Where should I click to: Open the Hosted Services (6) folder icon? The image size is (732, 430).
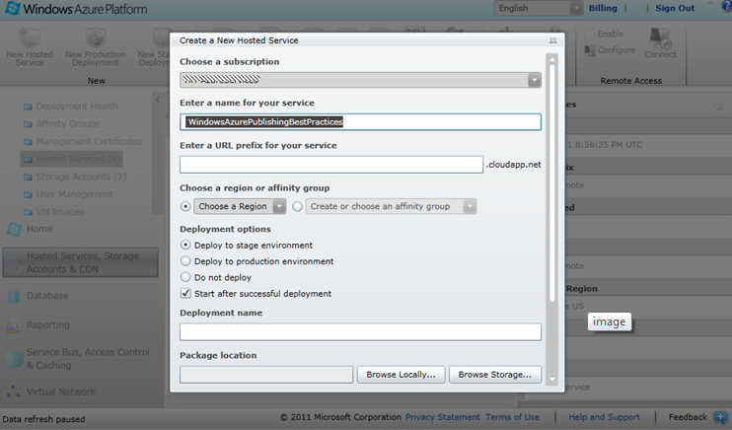click(28, 159)
